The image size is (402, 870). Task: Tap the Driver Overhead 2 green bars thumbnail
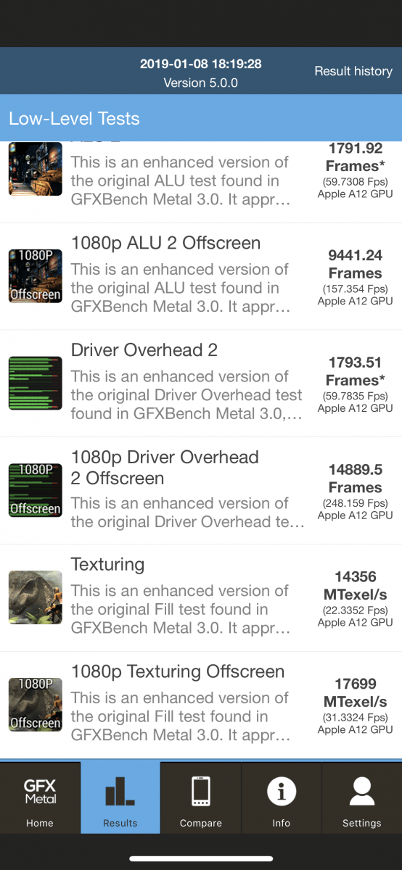pyautogui.click(x=36, y=383)
